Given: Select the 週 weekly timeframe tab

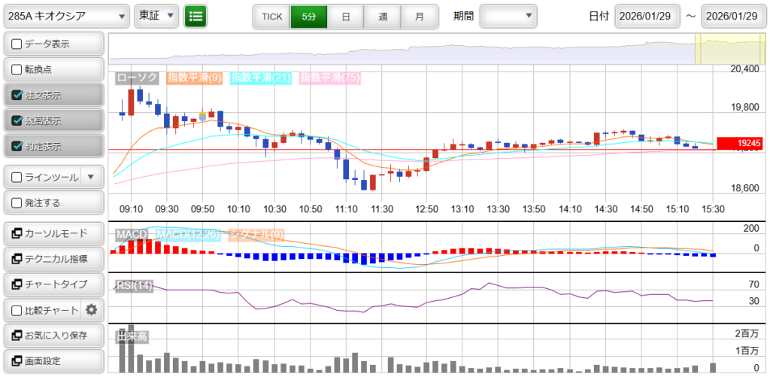Looking at the screenshot, I should pyautogui.click(x=383, y=16).
